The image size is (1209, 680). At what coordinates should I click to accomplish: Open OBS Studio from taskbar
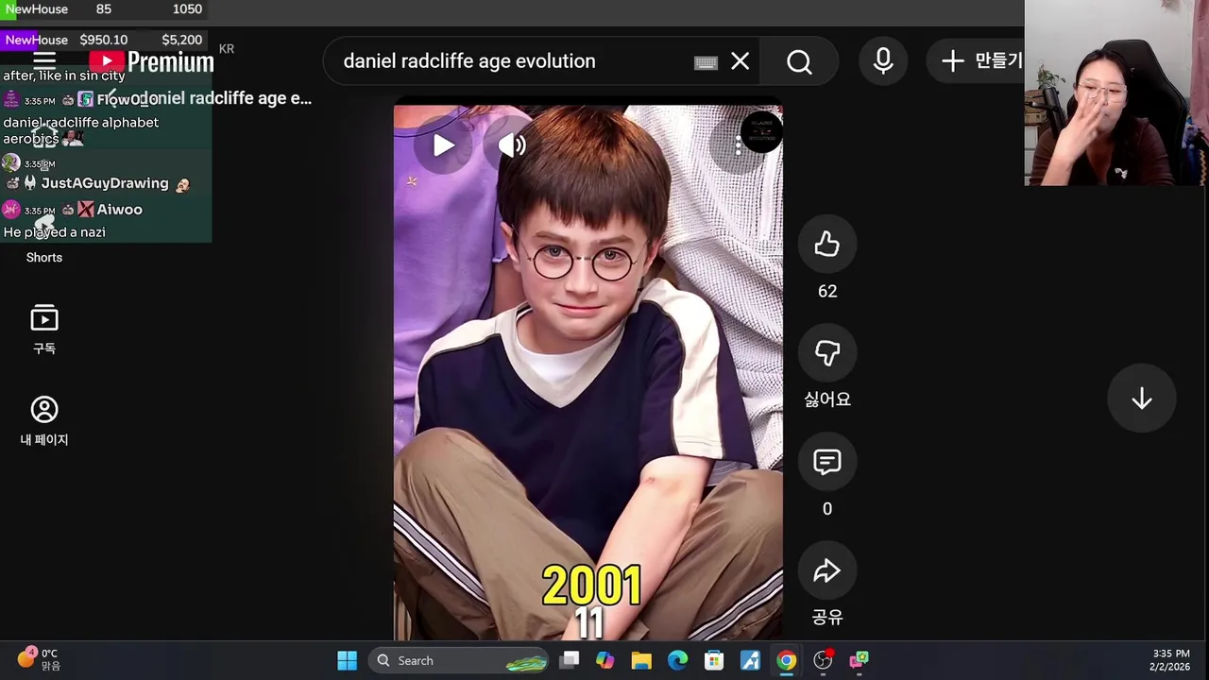(x=823, y=661)
